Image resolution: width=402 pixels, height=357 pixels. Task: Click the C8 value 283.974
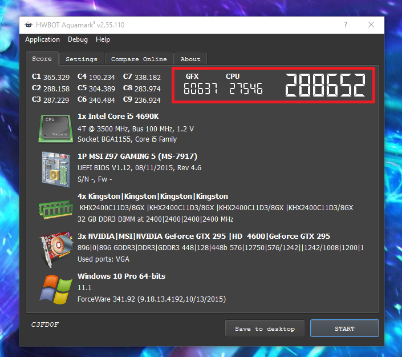pos(148,89)
